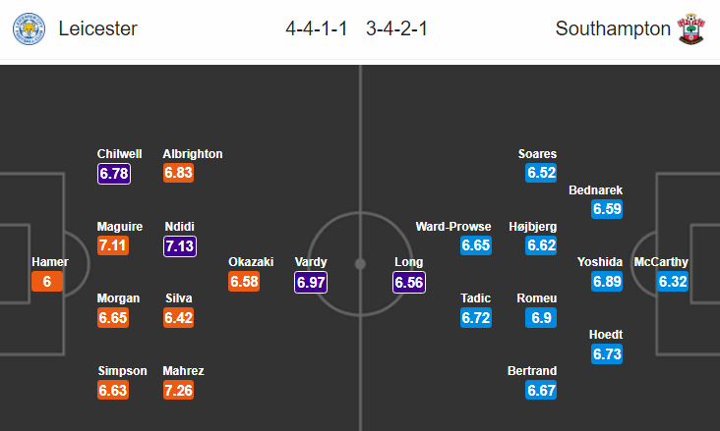Click Okazaki's 6.58 rating badge
The image size is (720, 431).
click(244, 282)
